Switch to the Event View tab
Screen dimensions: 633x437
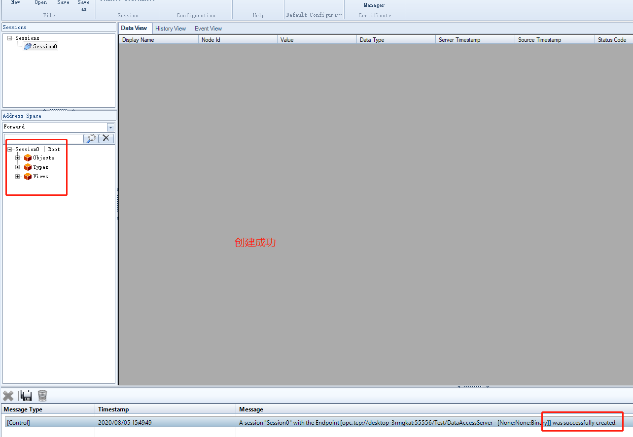(208, 28)
